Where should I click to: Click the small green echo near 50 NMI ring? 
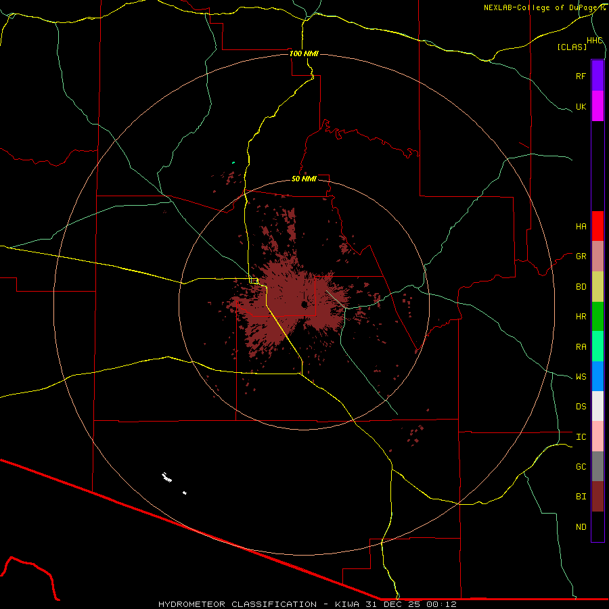click(233, 162)
